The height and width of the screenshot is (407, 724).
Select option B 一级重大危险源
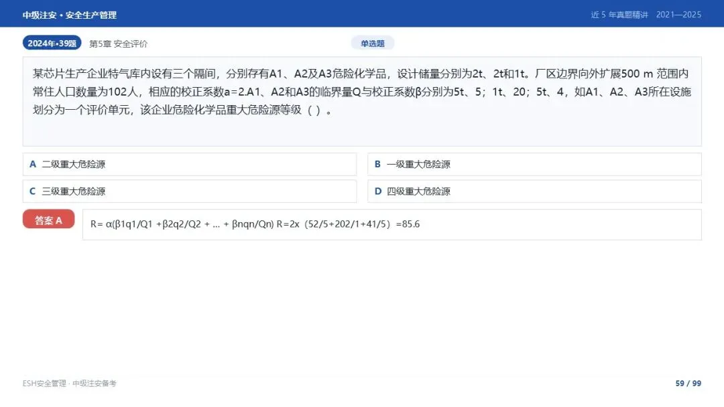coord(534,164)
